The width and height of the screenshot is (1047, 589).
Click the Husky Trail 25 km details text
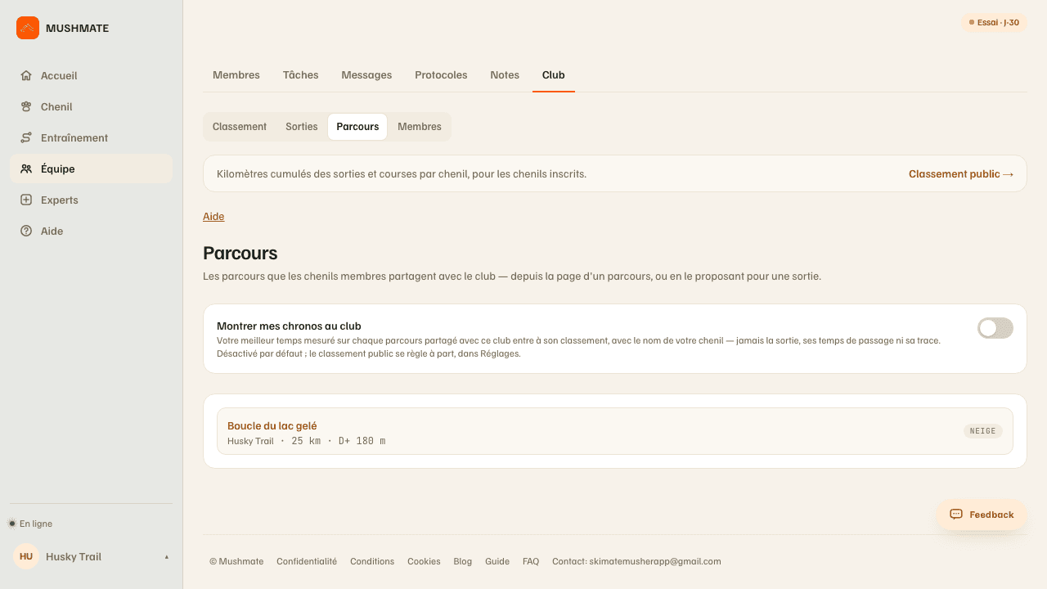pyautogui.click(x=306, y=441)
